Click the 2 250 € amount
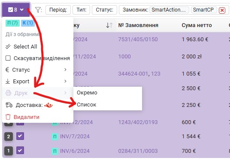 point(191,105)
